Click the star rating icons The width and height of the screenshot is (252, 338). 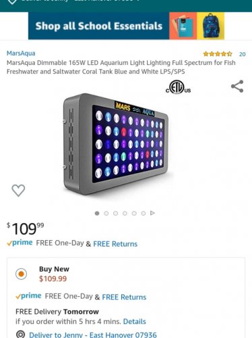(x=218, y=54)
